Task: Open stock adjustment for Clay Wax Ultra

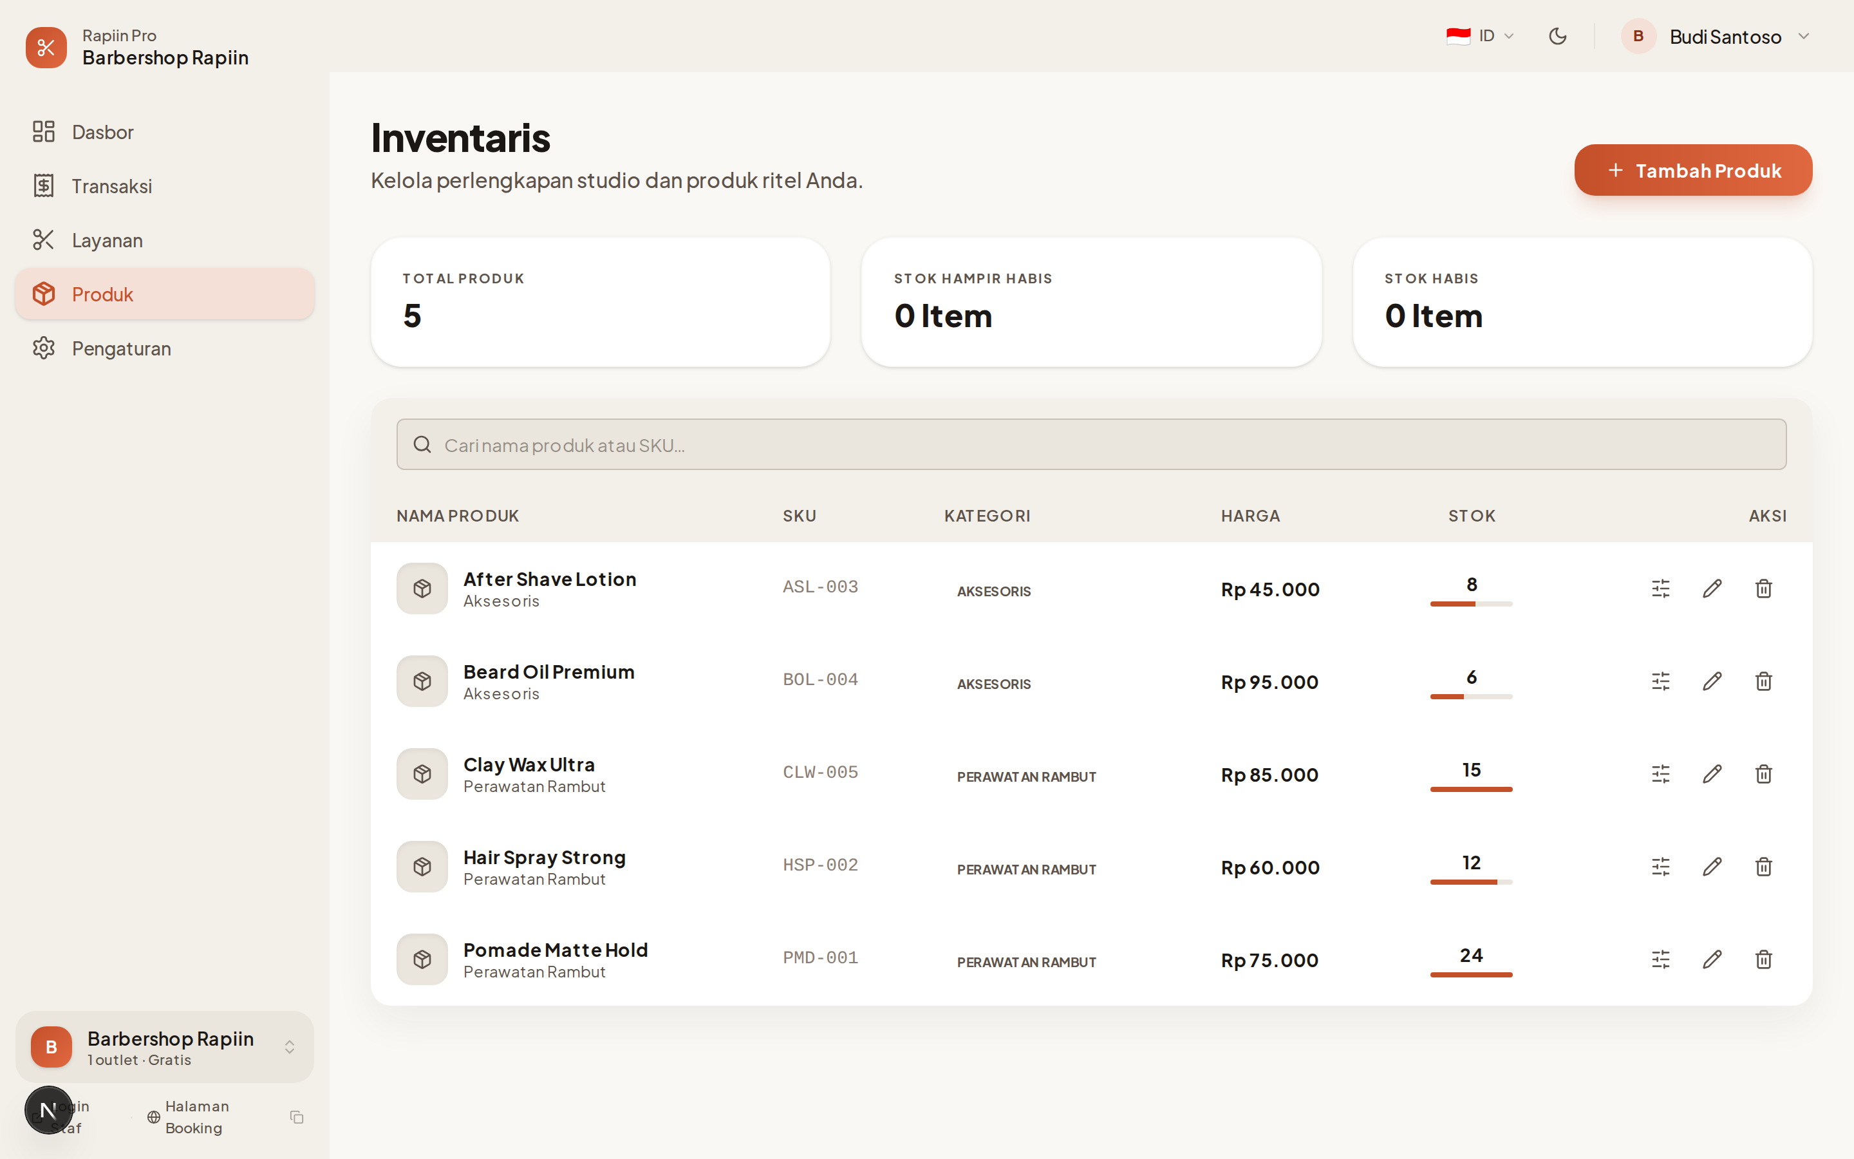Action: tap(1660, 774)
